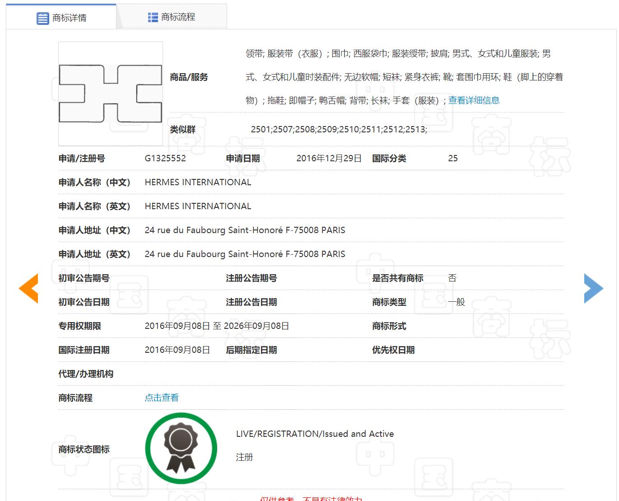Switch to the 商标流程 tab
Screen dimensions: 619x501
tap(172, 17)
